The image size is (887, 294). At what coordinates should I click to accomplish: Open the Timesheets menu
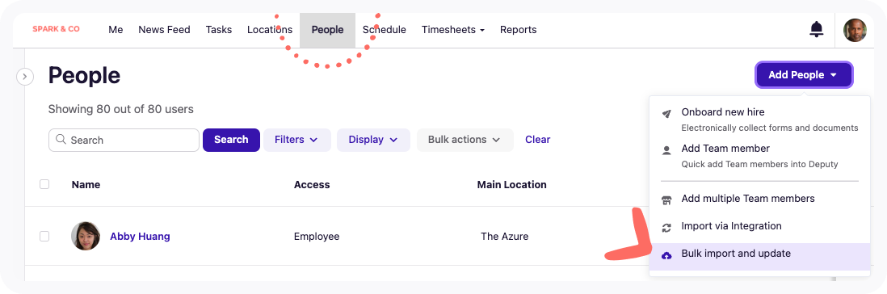pos(452,30)
